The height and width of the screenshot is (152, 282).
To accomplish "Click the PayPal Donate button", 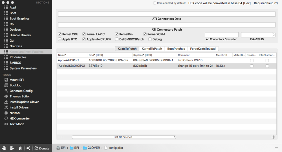I will (x=41, y=148).
